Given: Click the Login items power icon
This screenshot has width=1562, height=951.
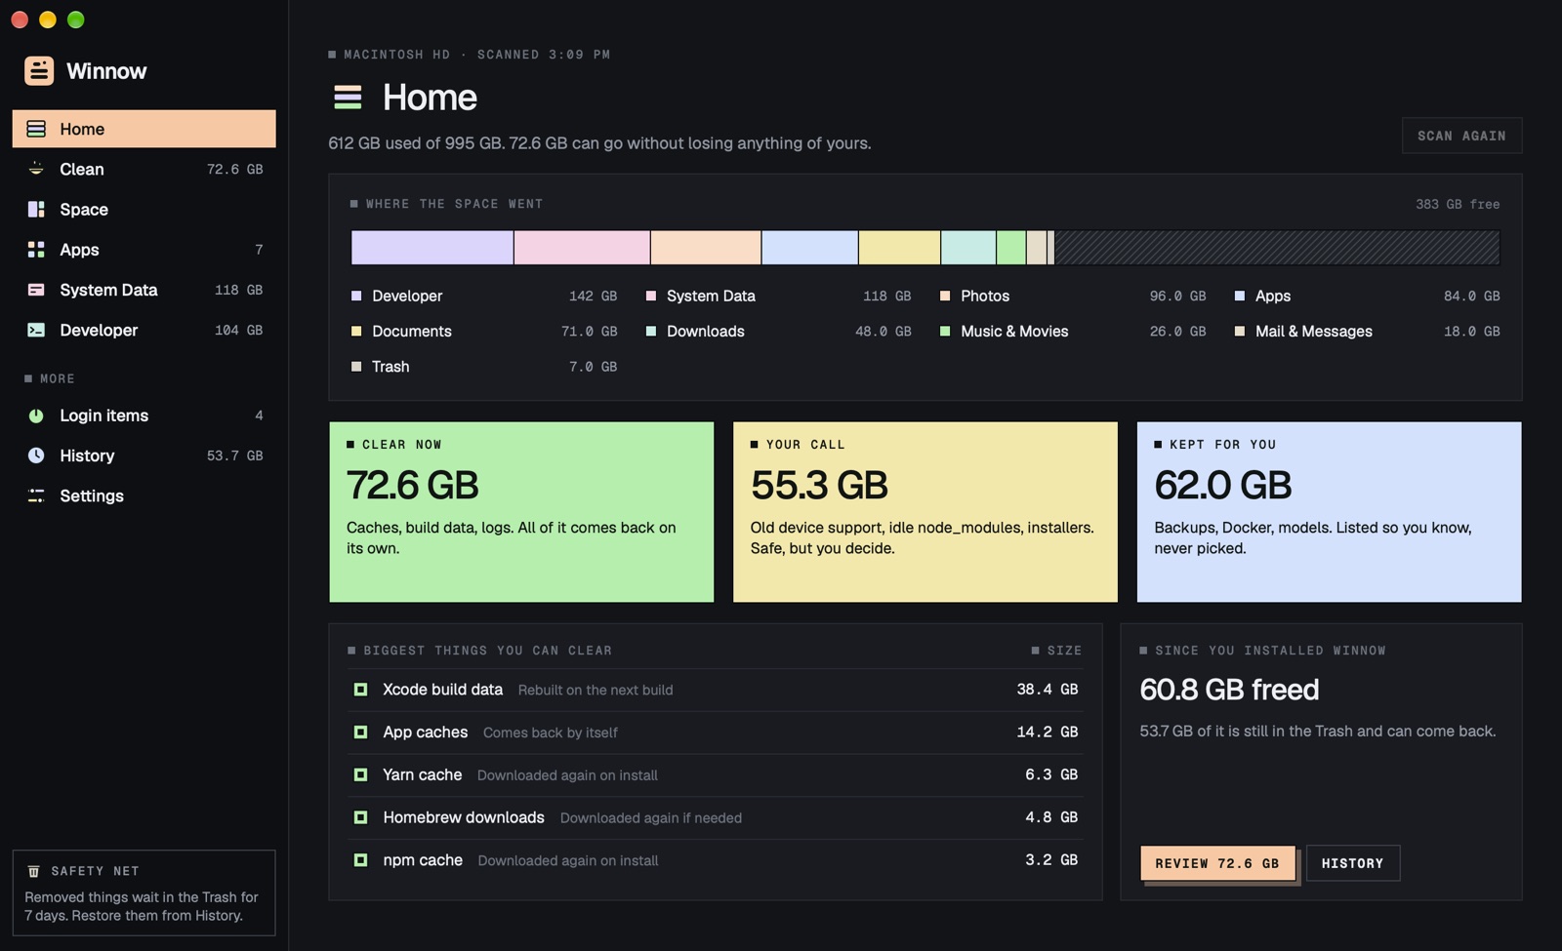Looking at the screenshot, I should [x=36, y=416].
